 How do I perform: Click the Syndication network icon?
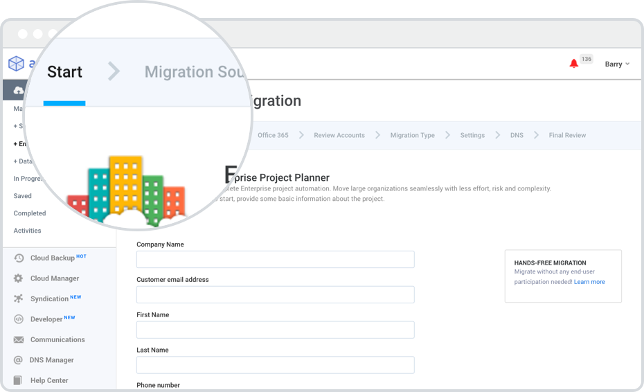coord(19,299)
